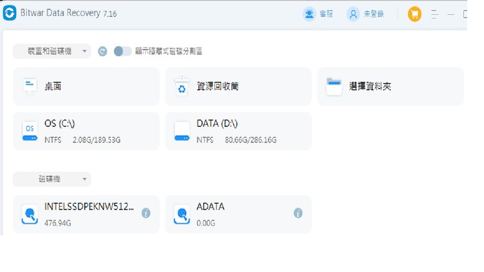Select the 資源回收筒 location card
The height and width of the screenshot is (272, 484).
coord(238,87)
